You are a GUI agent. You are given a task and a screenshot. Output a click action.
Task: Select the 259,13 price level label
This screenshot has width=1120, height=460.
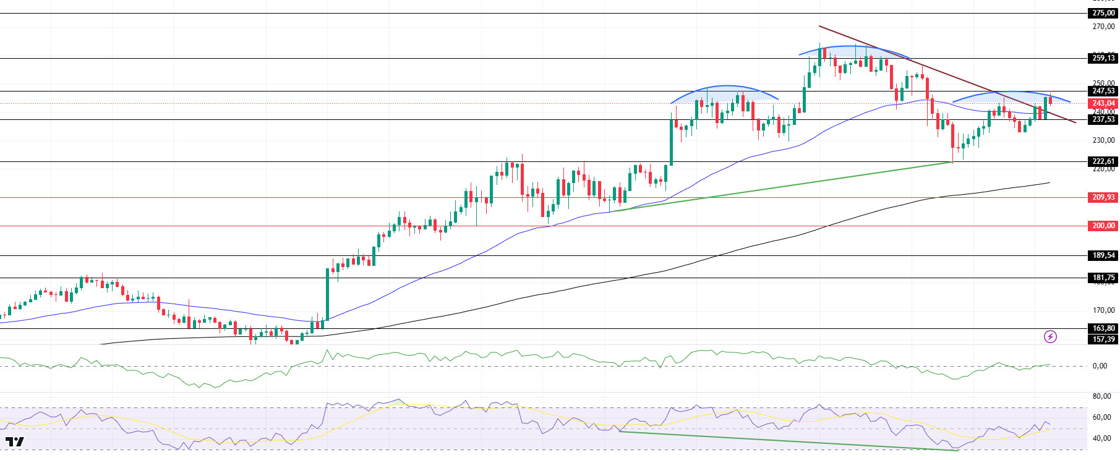point(1103,58)
